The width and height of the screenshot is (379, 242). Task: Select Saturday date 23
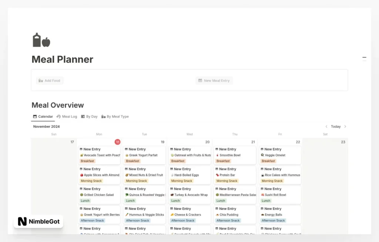(343, 142)
